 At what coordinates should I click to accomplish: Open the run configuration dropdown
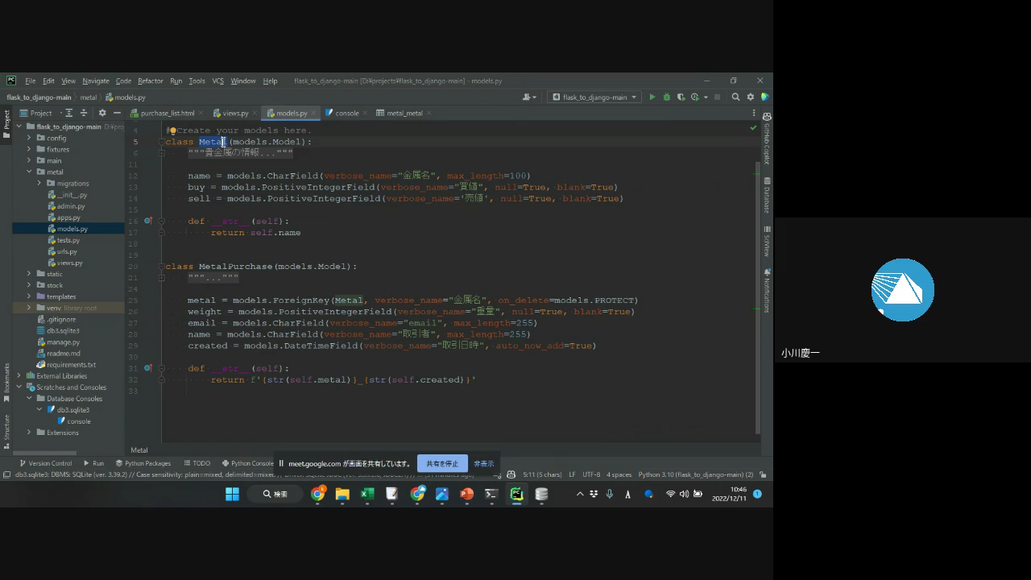[594, 97]
